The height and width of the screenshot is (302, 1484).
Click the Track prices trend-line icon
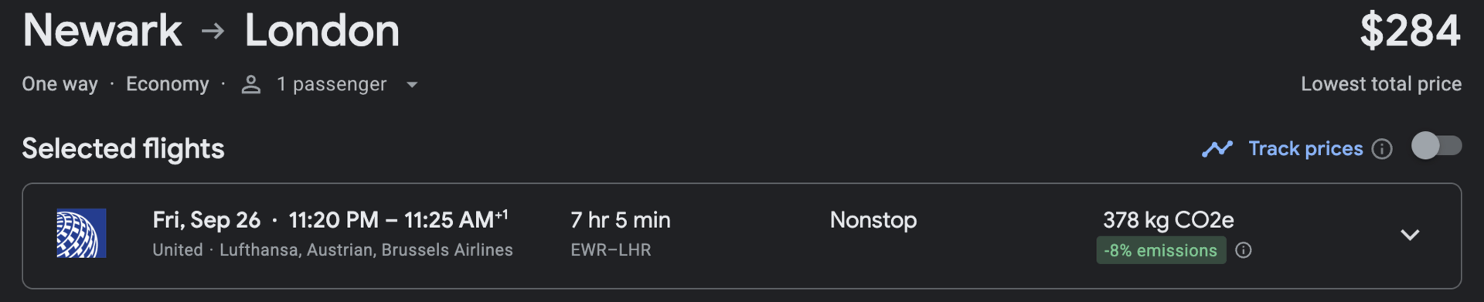[x=1217, y=148]
